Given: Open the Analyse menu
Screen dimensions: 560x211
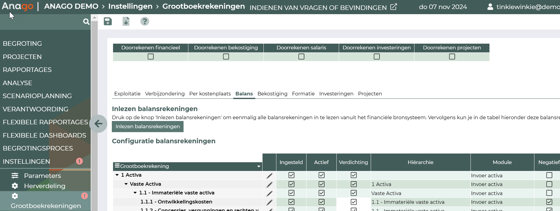Looking at the screenshot, I should click(17, 83).
